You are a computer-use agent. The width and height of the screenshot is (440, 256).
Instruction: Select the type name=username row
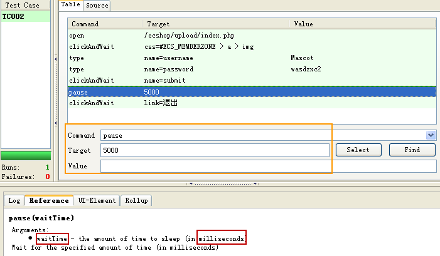pos(252,58)
